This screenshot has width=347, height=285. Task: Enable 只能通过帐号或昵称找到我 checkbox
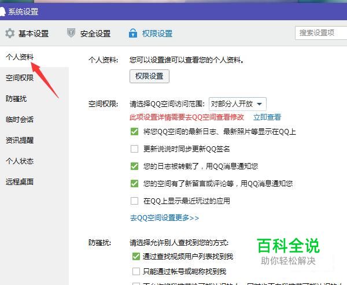(136, 271)
